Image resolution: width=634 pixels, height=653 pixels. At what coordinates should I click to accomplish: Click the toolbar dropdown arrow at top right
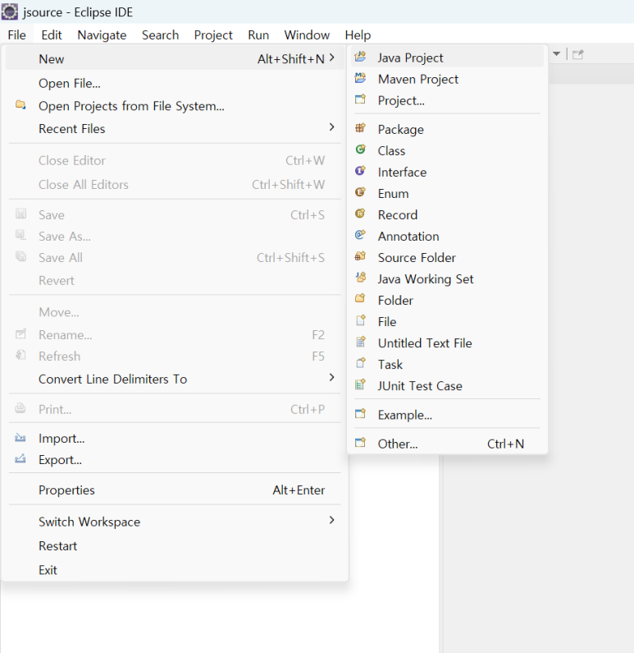(557, 53)
